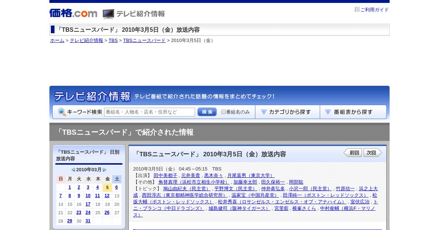Open the 岡部聡 link
The image size is (439, 230).
click(x=296, y=182)
